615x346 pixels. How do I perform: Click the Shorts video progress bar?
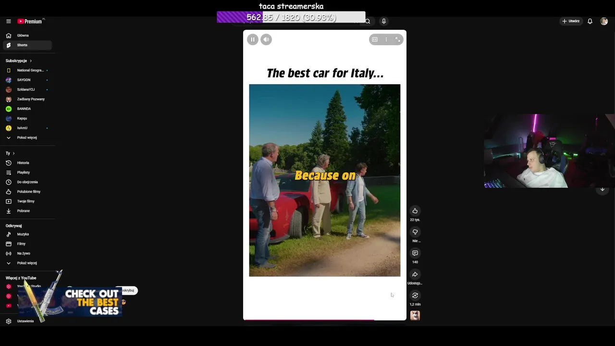325,320
